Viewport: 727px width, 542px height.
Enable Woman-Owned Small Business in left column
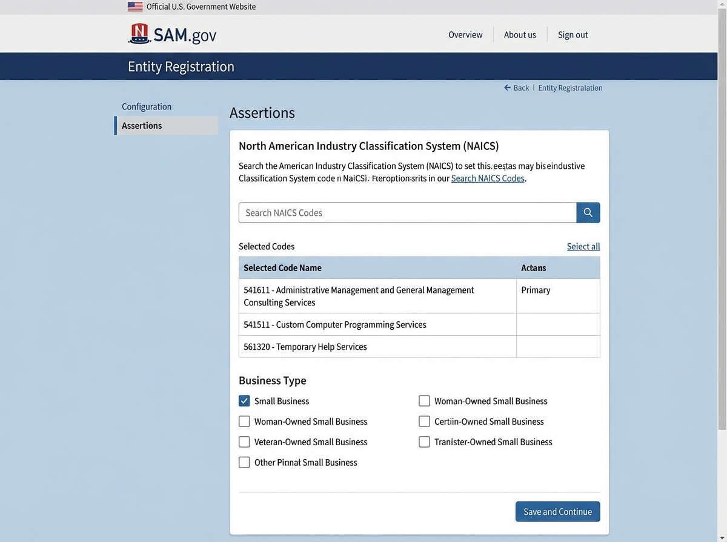pos(244,421)
